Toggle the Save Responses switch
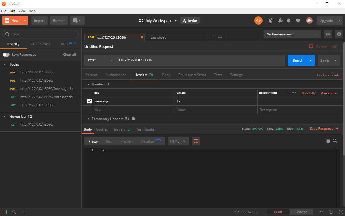345x216 pixels. (6, 55)
